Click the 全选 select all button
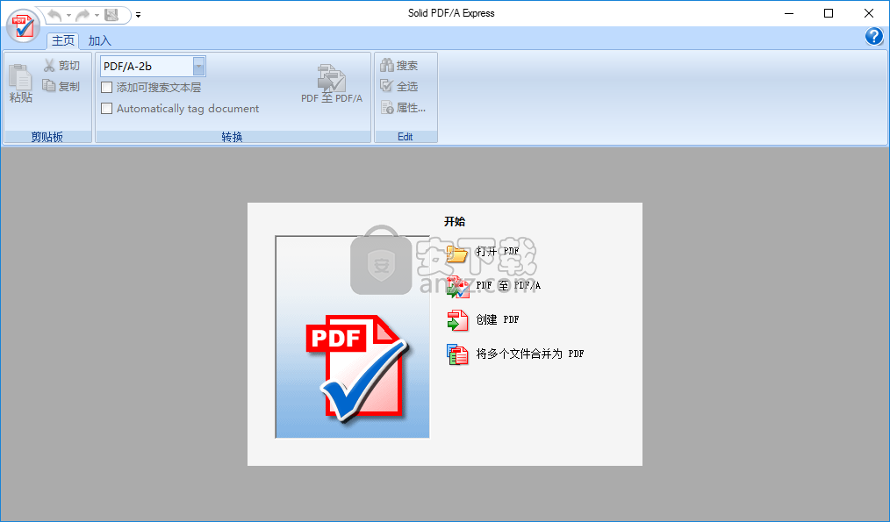 tap(399, 86)
